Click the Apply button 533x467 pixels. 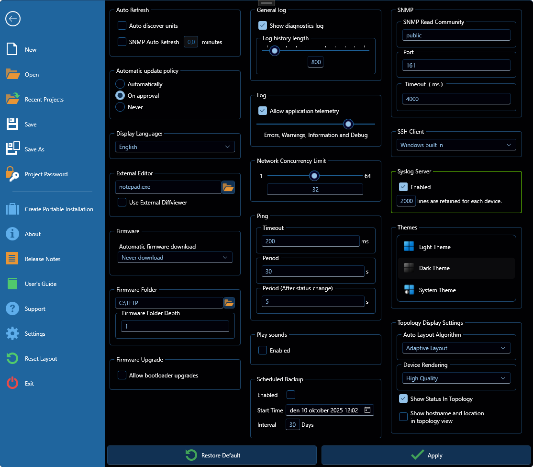[425, 455]
